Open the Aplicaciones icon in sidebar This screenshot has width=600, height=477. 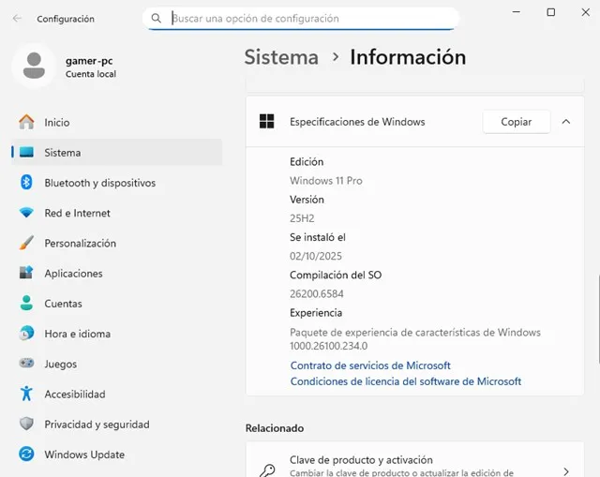coord(26,274)
